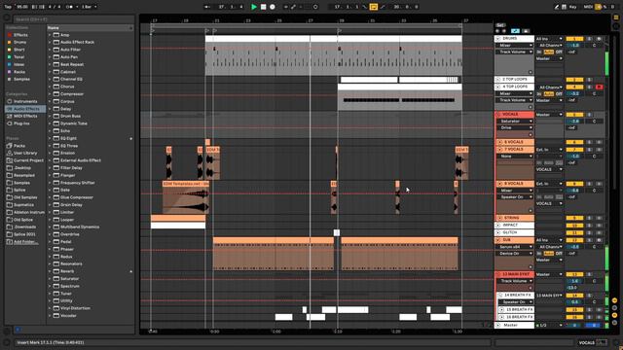
Task: Toggle the computer MIDI keyboard icon
Action: coord(564,7)
